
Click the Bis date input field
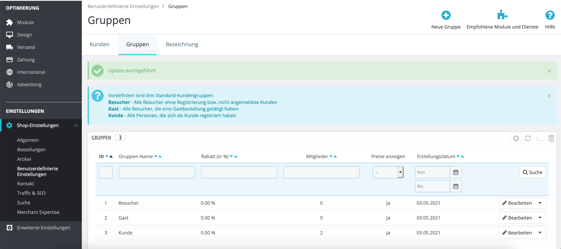point(432,186)
